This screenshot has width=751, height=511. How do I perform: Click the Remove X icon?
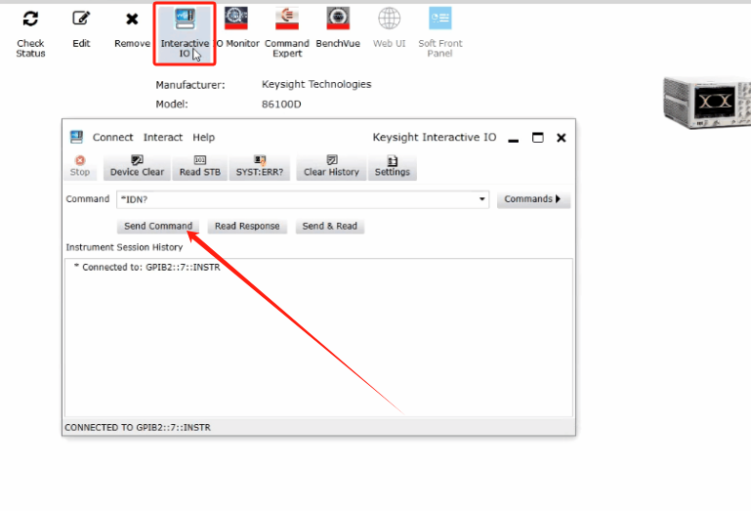click(x=132, y=19)
